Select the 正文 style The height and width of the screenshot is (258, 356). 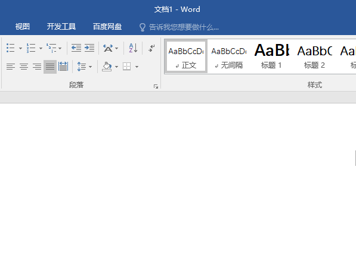186,56
